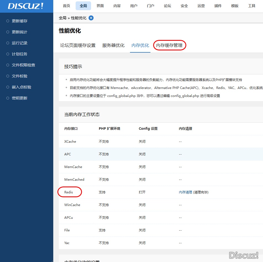Open the 服务器优化 tab
This screenshot has width=263, height=262.
[113, 45]
